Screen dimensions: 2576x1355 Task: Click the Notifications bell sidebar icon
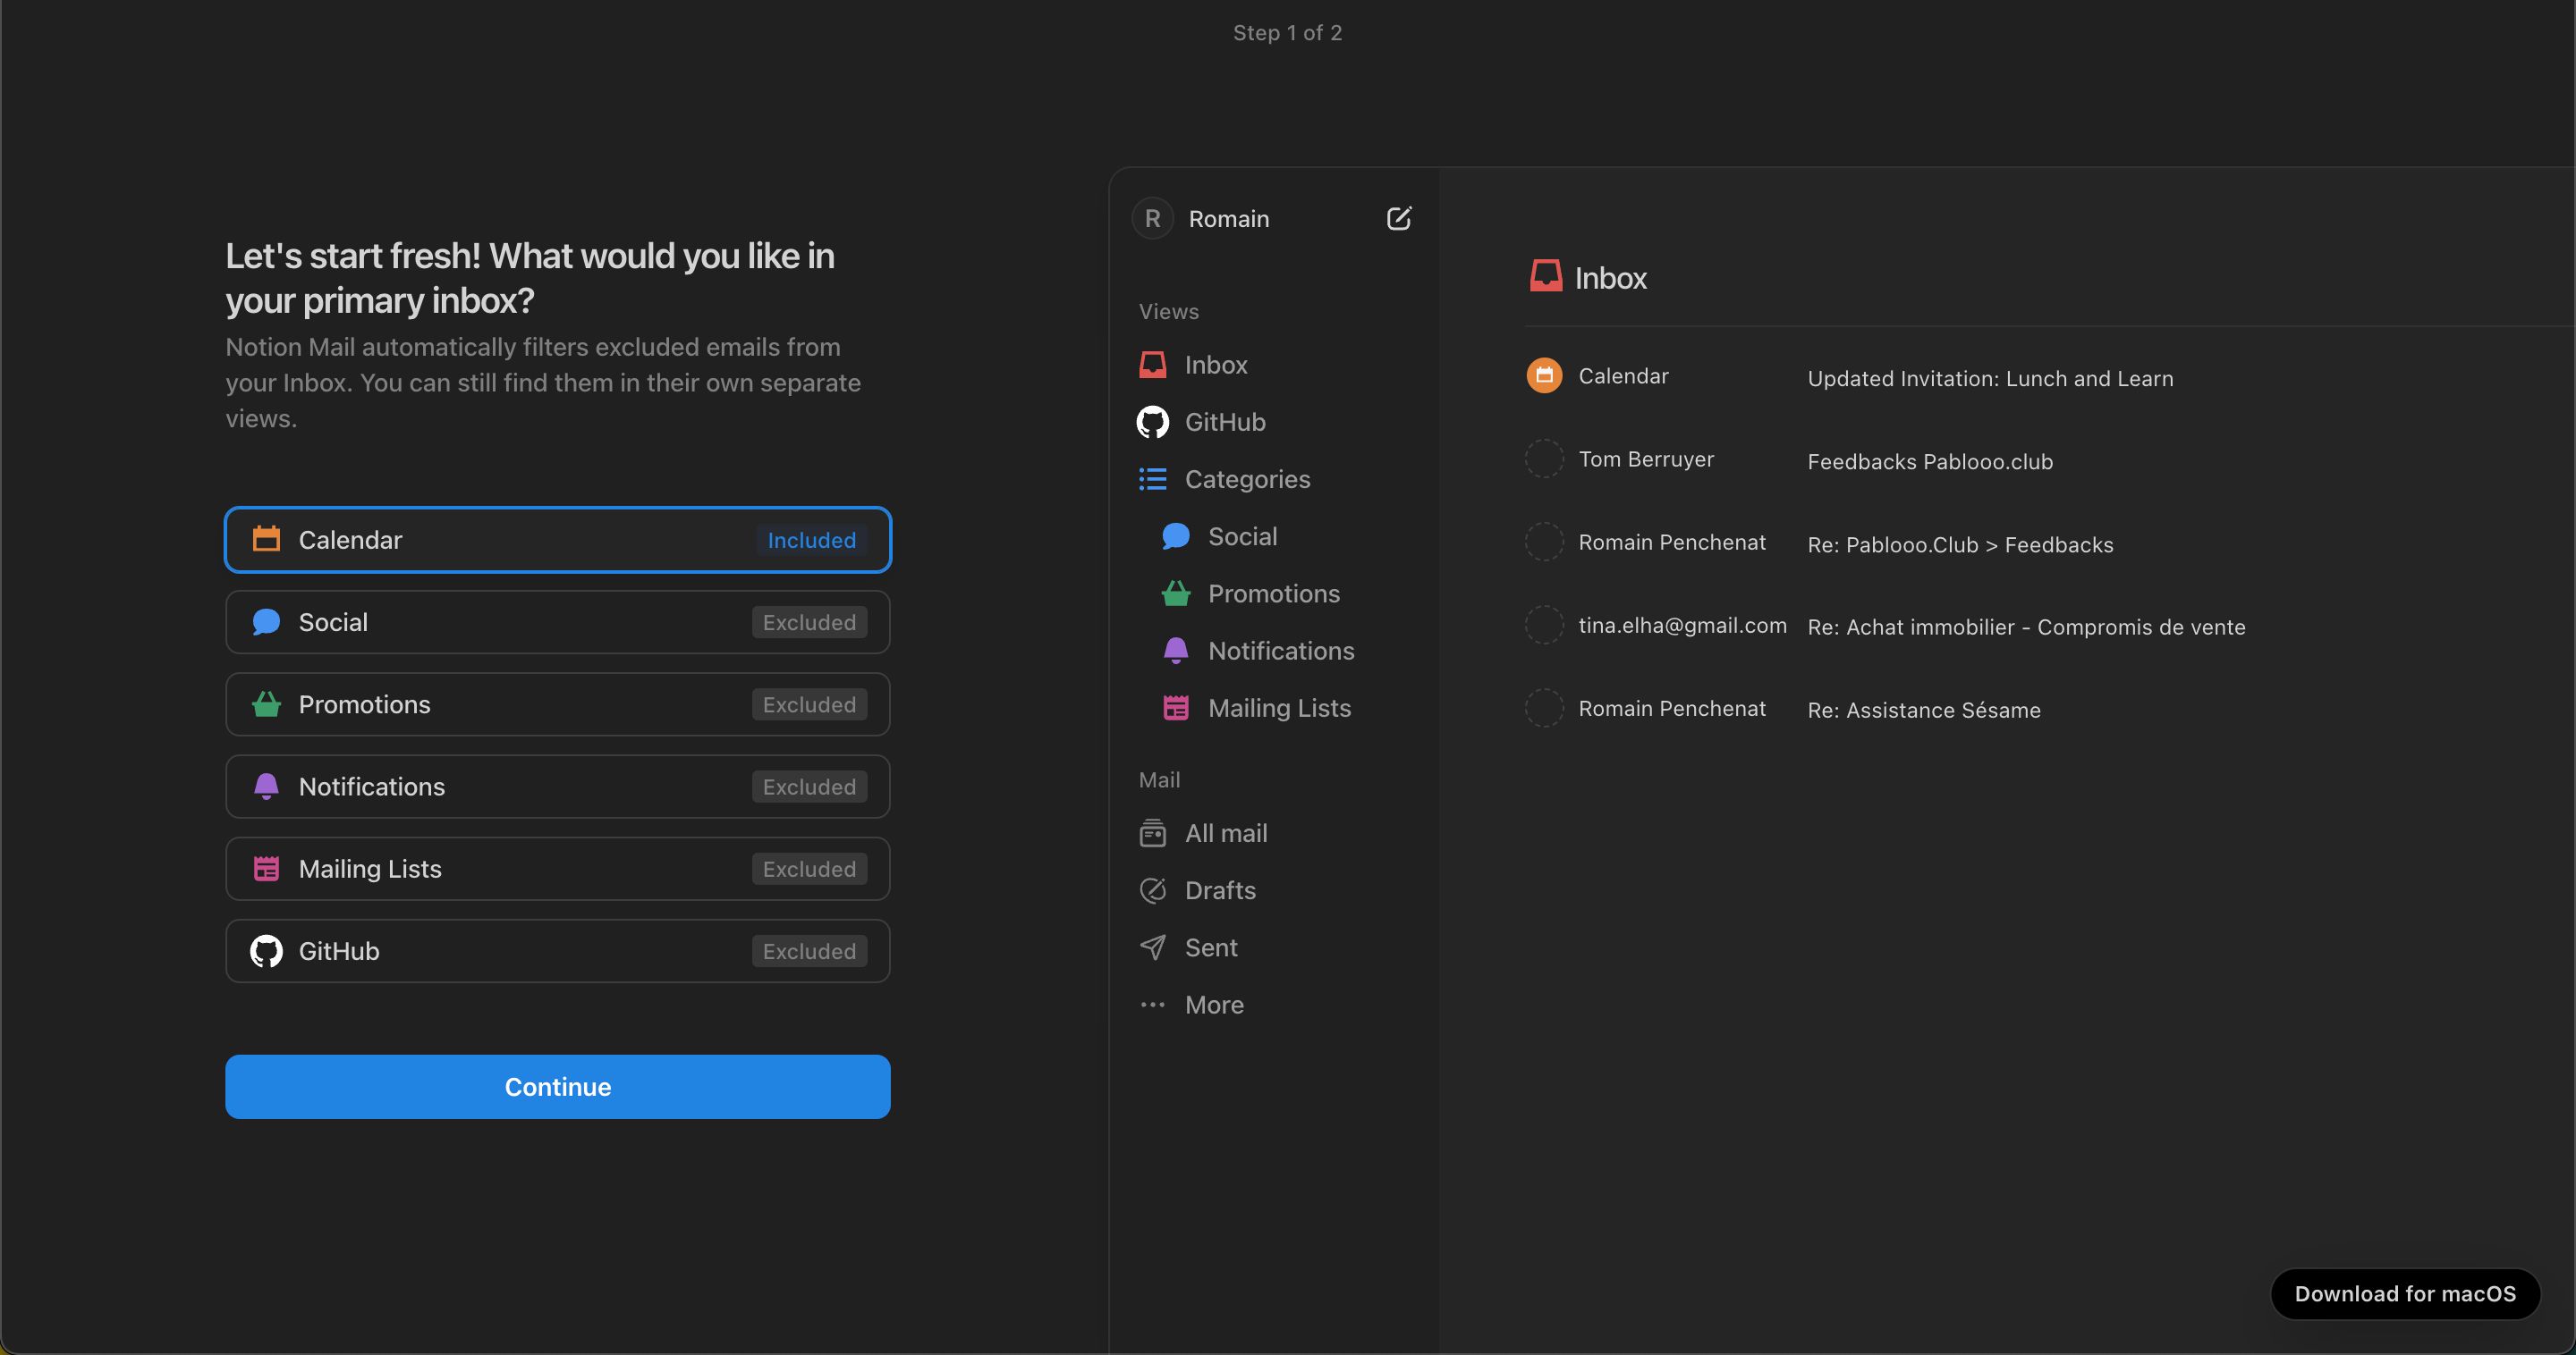pos(1176,651)
